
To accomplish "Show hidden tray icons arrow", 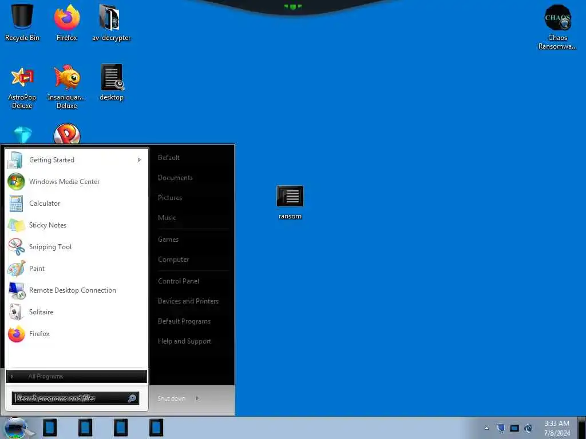I will tap(486, 428).
